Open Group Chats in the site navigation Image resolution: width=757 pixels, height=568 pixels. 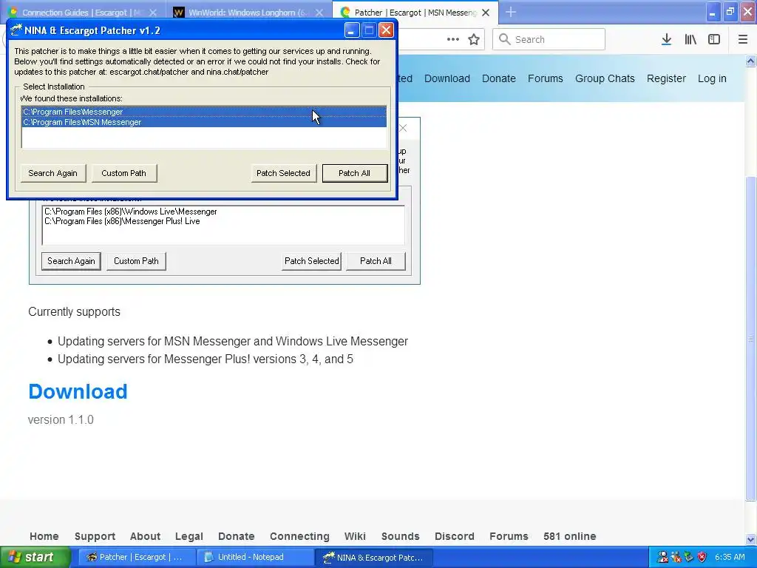tap(605, 78)
